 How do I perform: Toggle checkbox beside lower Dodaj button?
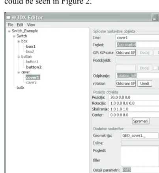[155, 68]
